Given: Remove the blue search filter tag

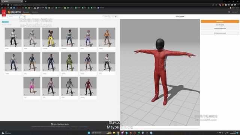Looking at the screenshot, I should pos(5,22).
